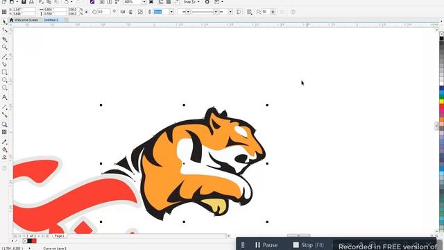Image resolution: width=444 pixels, height=250 pixels.
Task: Click the 'Curve on Layer 1' status text
Action: [x=55, y=249]
